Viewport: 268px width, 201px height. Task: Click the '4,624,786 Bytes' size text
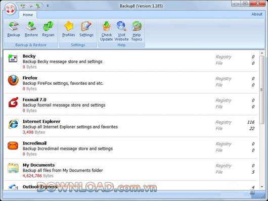point(38,176)
